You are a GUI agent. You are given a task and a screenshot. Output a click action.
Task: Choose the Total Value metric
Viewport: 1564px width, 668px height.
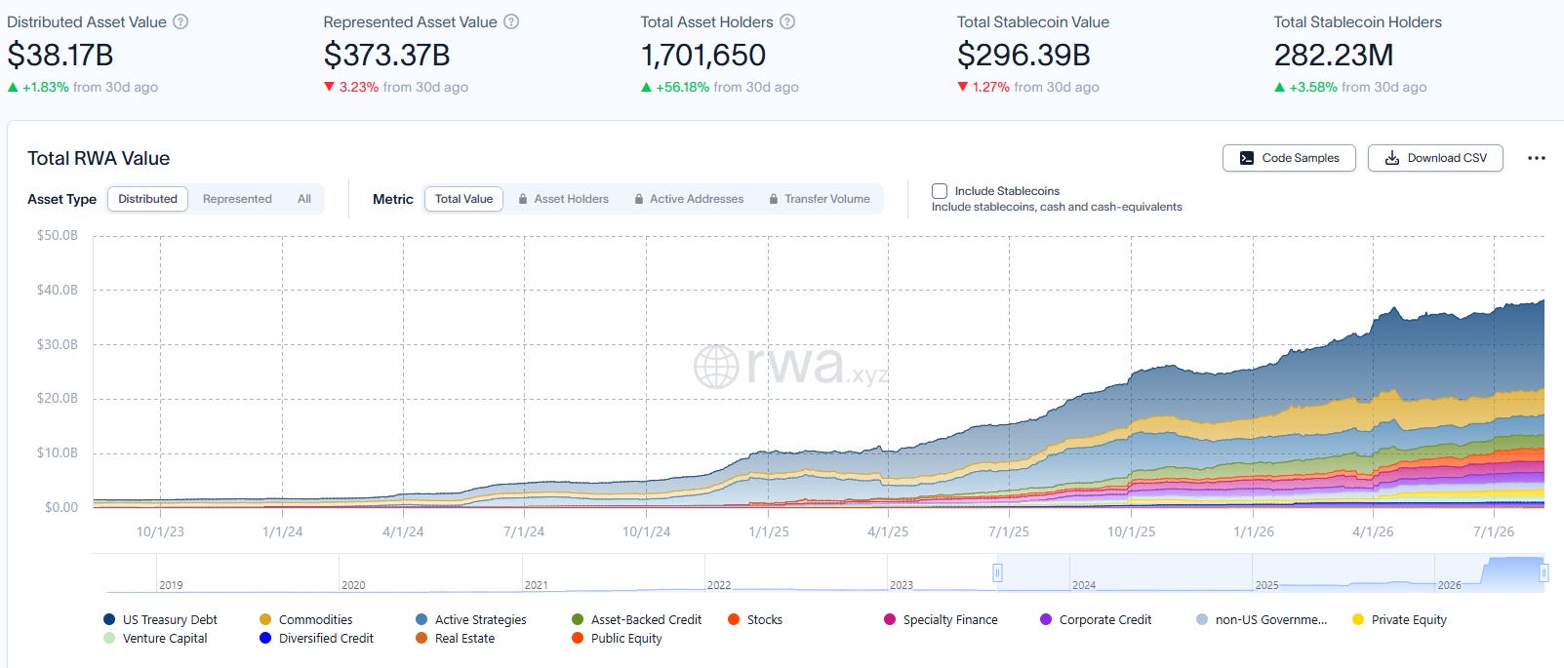[x=463, y=199]
